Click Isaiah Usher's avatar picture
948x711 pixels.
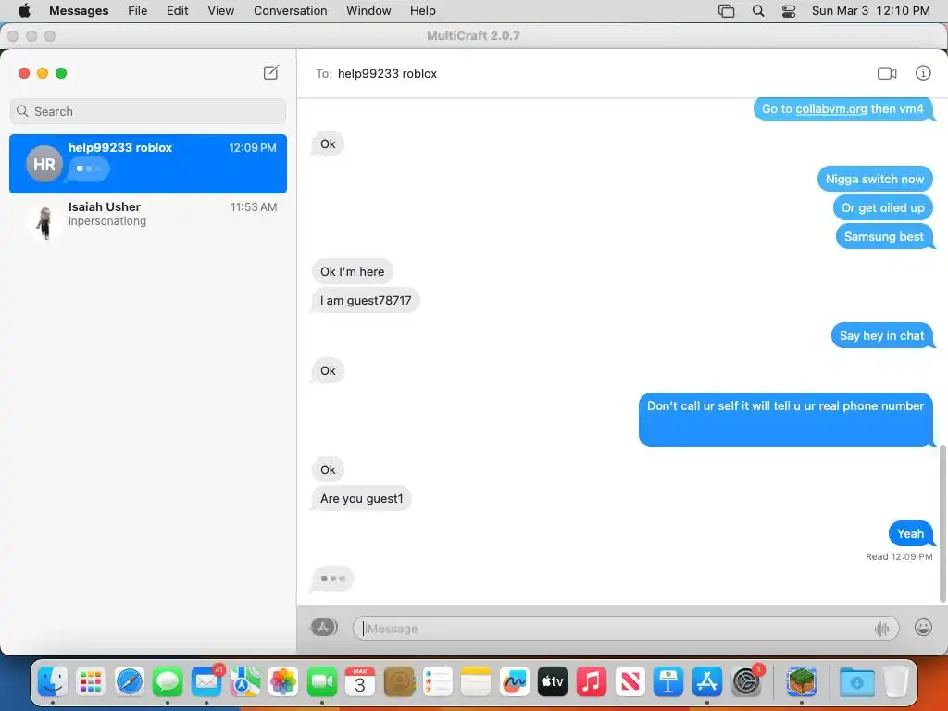coord(44,221)
